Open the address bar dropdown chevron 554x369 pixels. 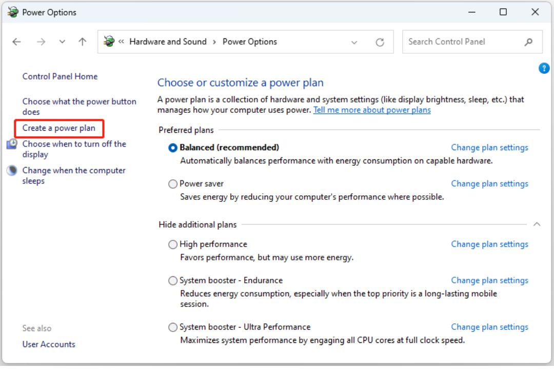354,42
